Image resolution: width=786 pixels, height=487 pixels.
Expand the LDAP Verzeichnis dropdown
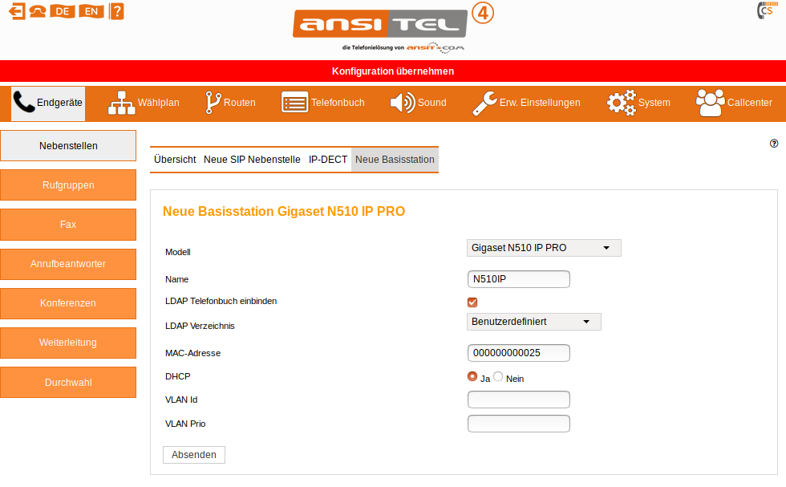[533, 322]
